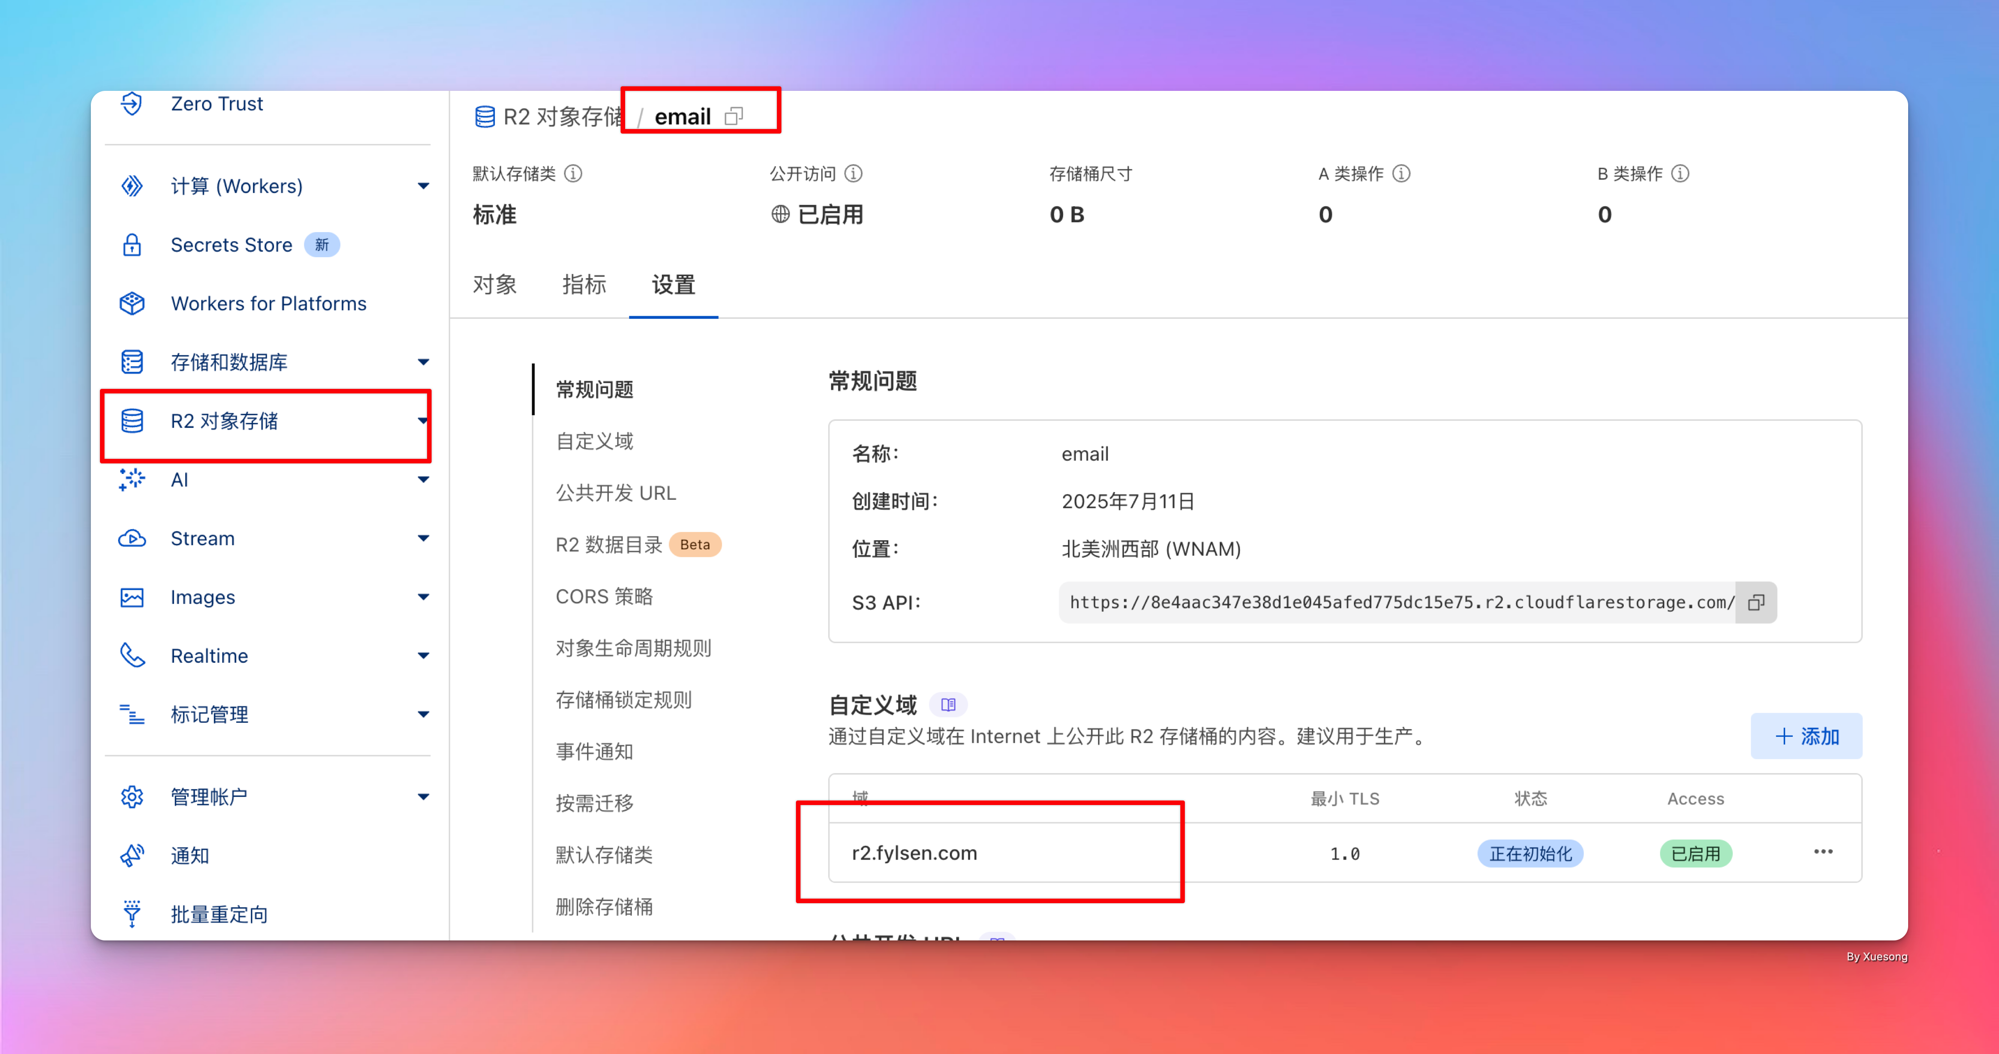This screenshot has width=1999, height=1054.
Task: Click the Workers for Platforms cube icon
Action: (x=132, y=303)
